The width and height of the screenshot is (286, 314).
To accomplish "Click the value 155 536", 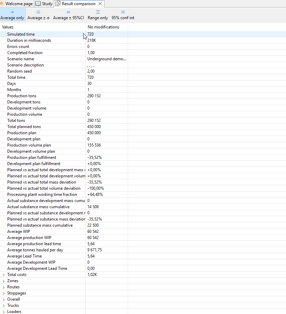I will click(94, 145).
